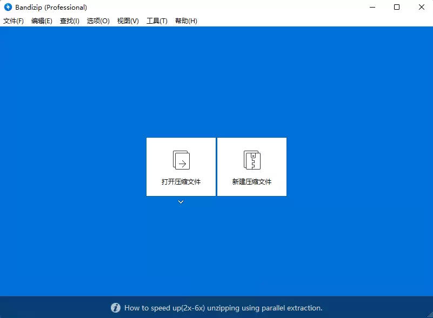
Task: Minimize the Bandizip window
Action: 372,7
